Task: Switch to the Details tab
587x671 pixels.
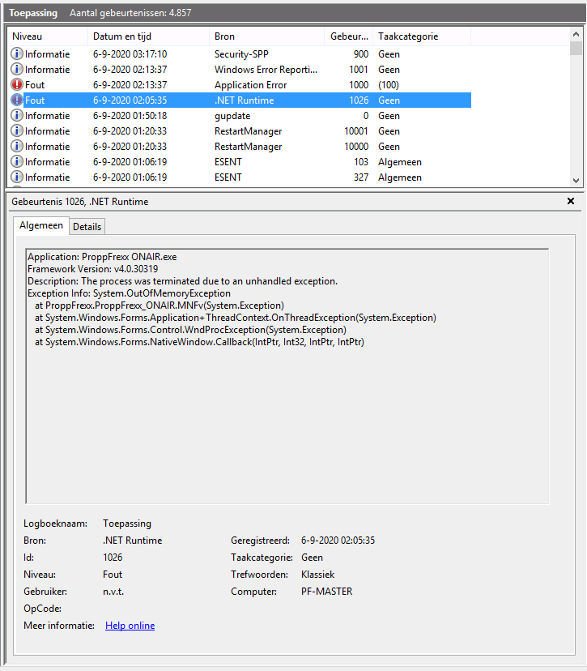Action: (87, 227)
